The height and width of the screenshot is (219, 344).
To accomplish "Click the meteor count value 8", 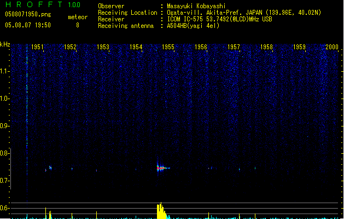I will pyautogui.click(x=78, y=25).
